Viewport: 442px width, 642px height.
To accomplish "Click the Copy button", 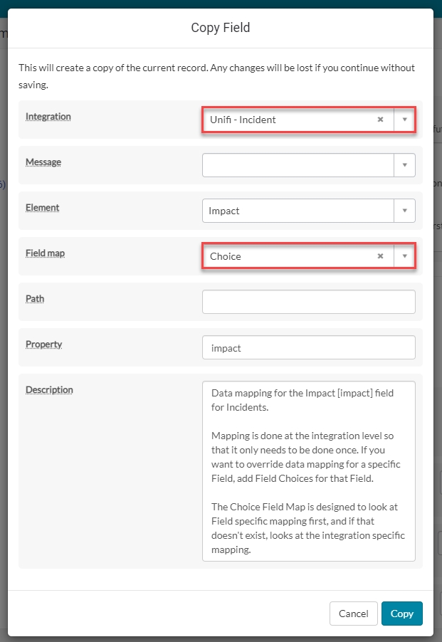I will click(401, 614).
